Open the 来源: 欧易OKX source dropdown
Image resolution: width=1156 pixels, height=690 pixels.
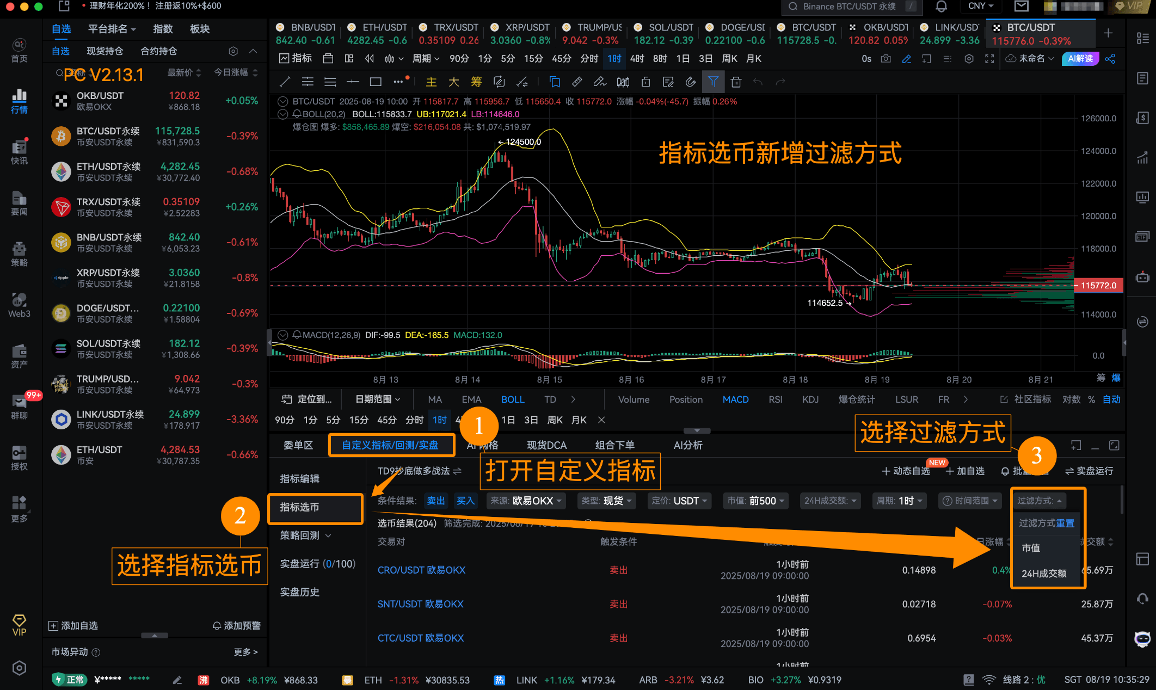click(526, 501)
